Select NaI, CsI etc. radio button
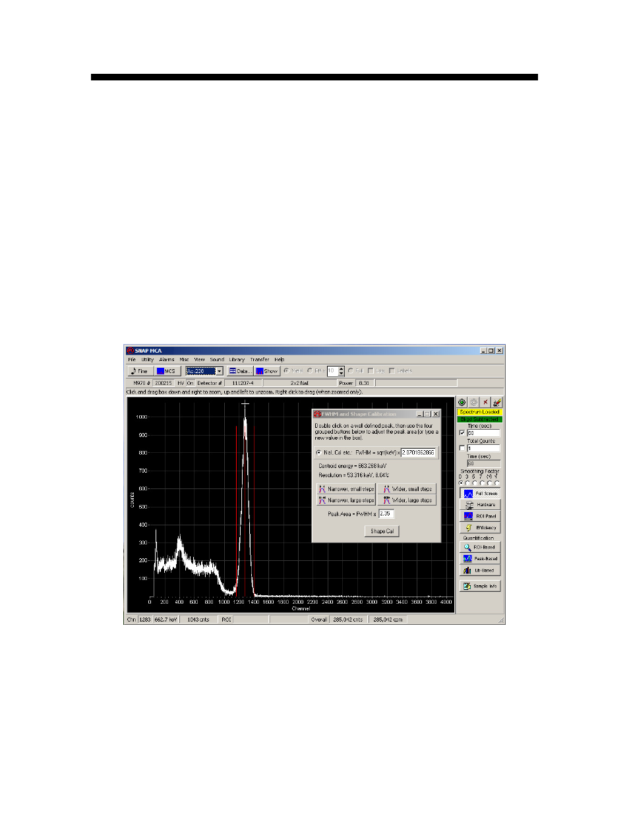 click(320, 453)
